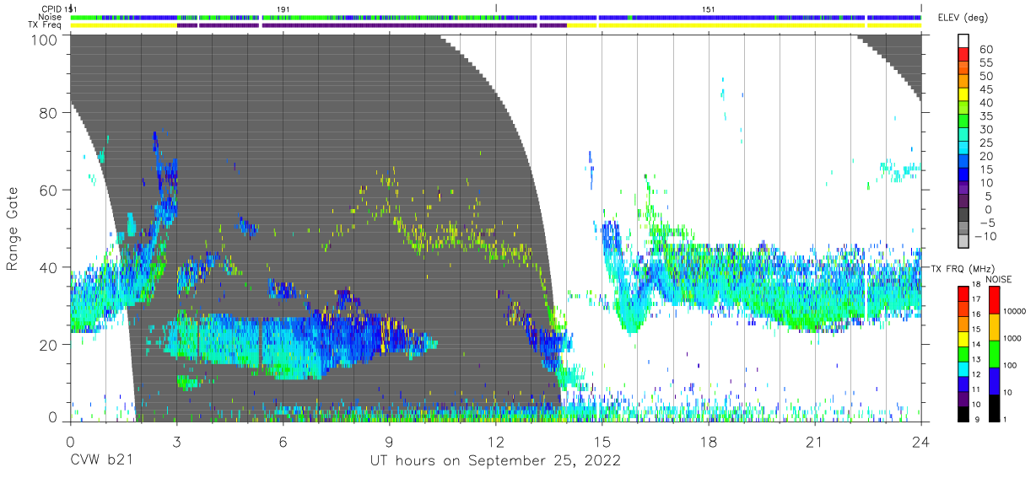Click the '24' tick on UT hours axis
Screen dimensions: 1036x478
click(x=920, y=442)
